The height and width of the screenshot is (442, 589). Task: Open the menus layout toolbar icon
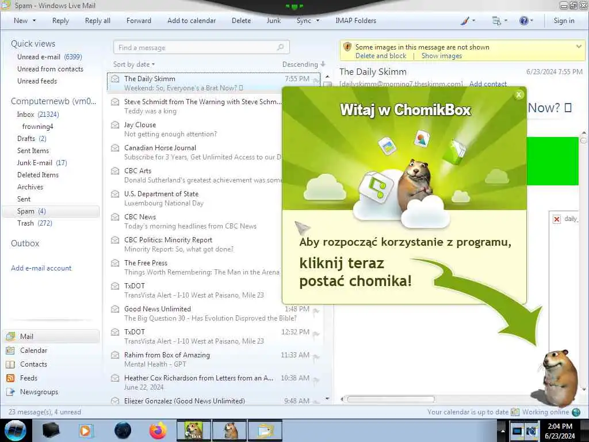[x=496, y=21]
